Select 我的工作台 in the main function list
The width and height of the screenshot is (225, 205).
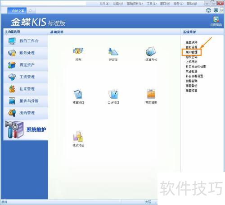click(26, 41)
